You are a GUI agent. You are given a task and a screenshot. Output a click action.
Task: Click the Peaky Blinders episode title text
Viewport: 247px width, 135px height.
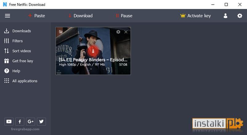[93, 60]
